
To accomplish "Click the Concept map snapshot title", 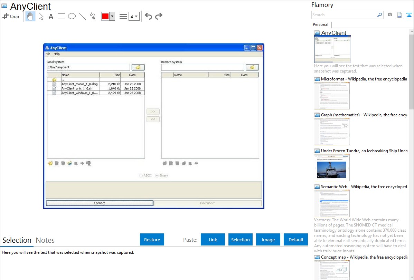I will click(x=364, y=257).
